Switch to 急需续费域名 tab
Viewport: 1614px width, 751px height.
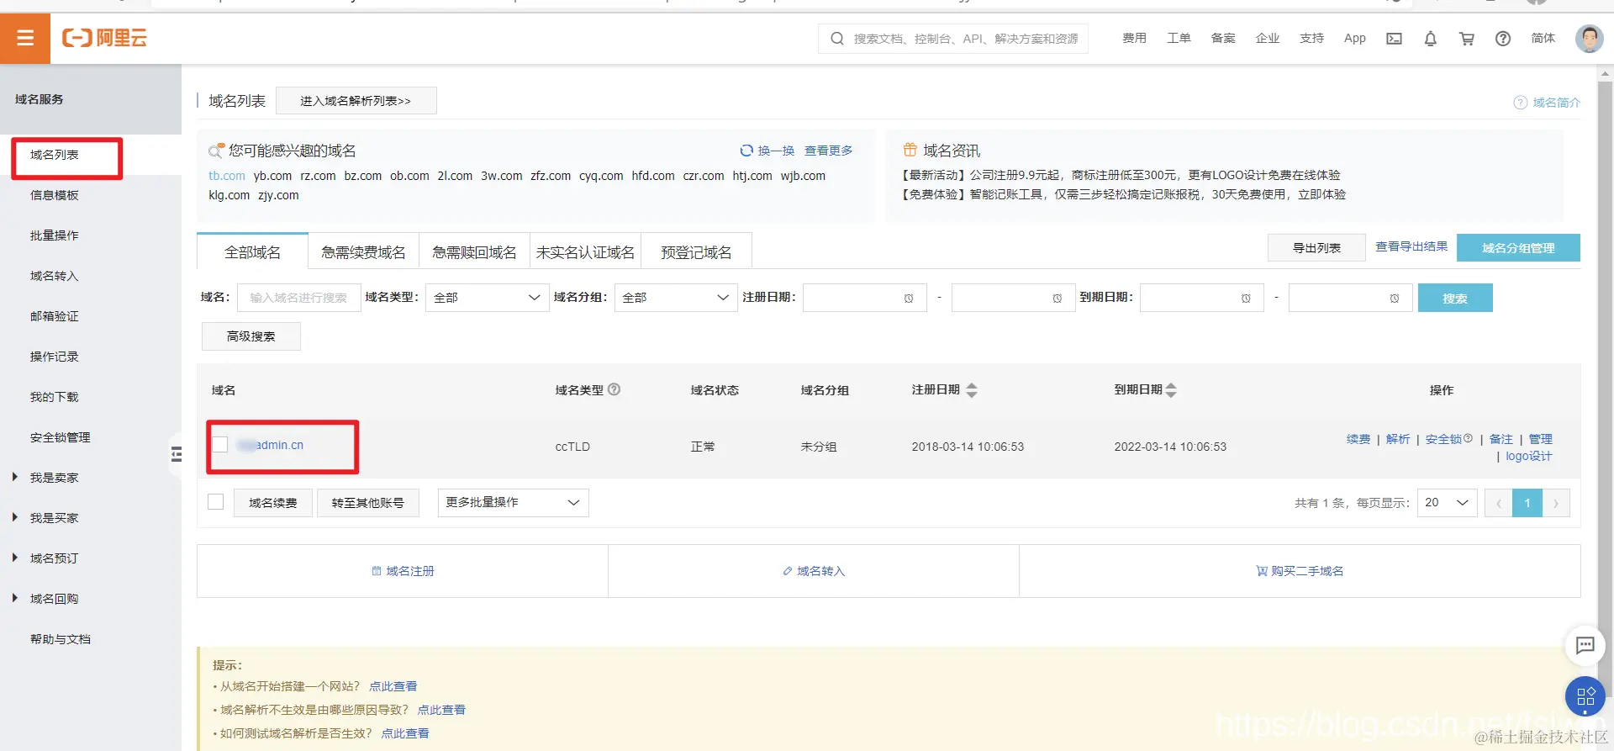[x=363, y=252]
